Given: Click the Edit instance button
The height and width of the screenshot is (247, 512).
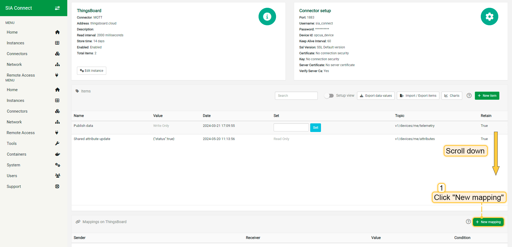Looking at the screenshot, I should click(91, 71).
